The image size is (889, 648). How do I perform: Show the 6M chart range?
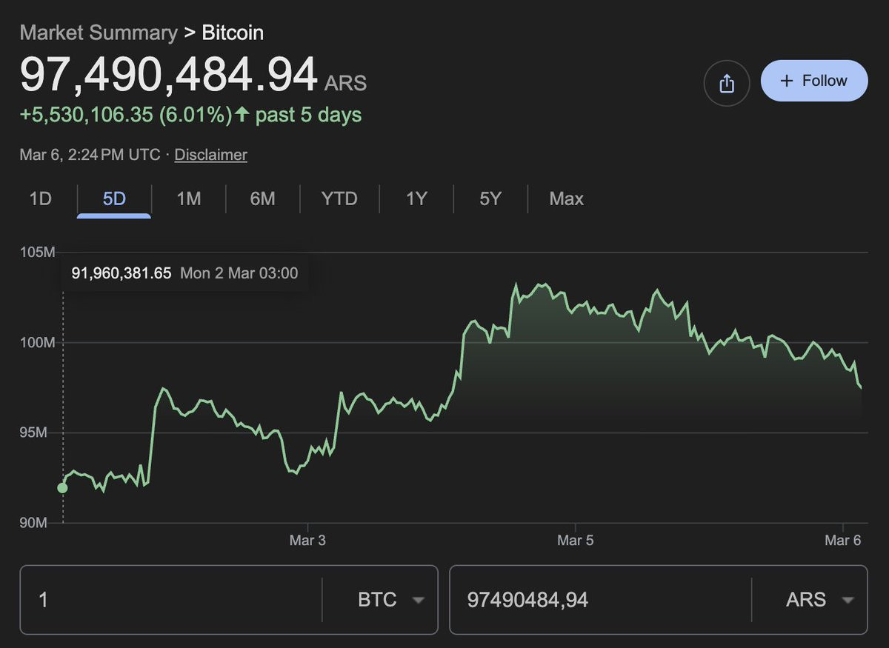coord(262,198)
